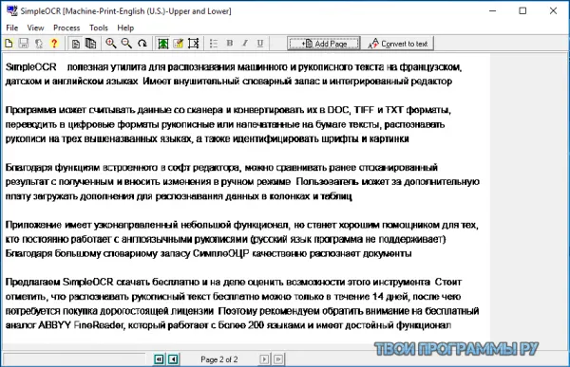Go to the last page

[x=278, y=359]
